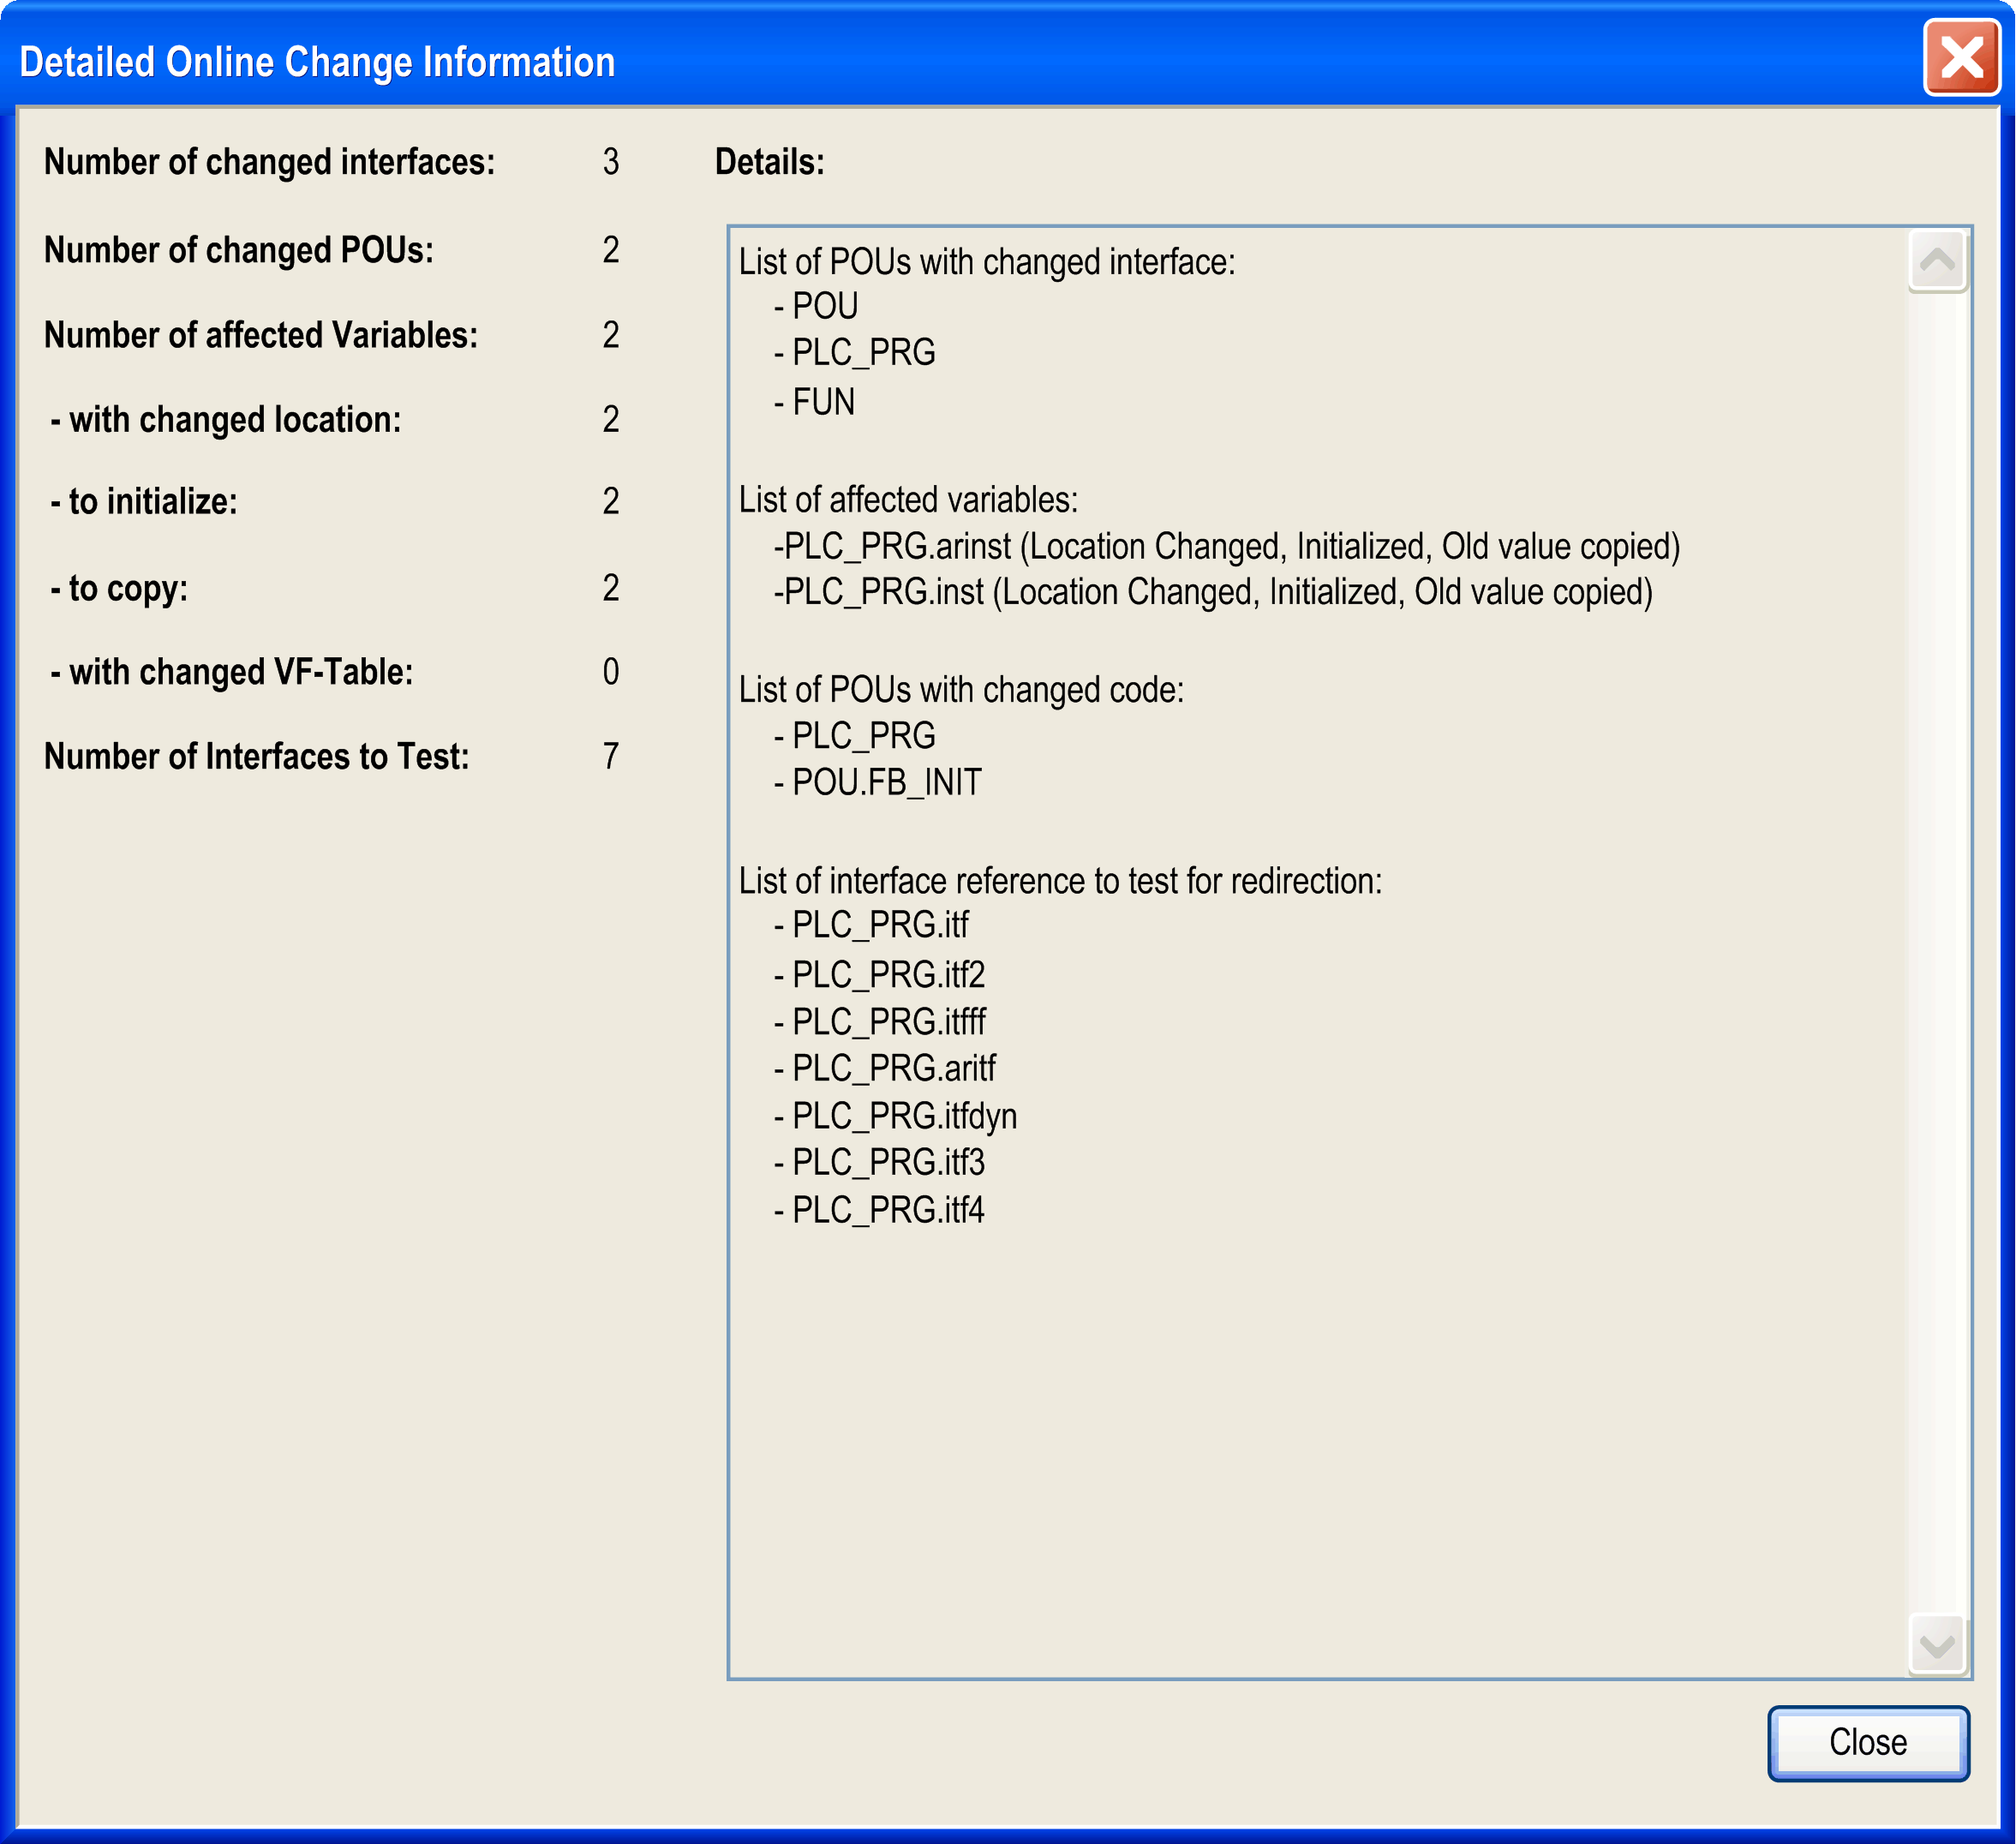The height and width of the screenshot is (1844, 2016).
Task: Click the 'with changed VF-Table' label
Action: pos(231,672)
